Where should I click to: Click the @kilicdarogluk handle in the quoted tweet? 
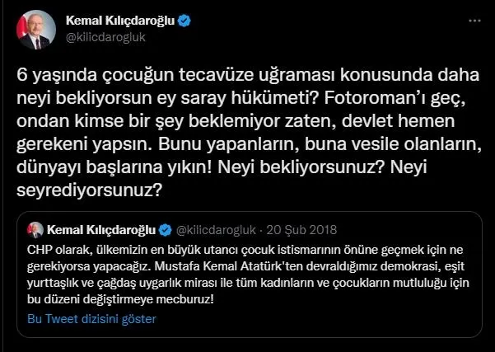pos(217,228)
